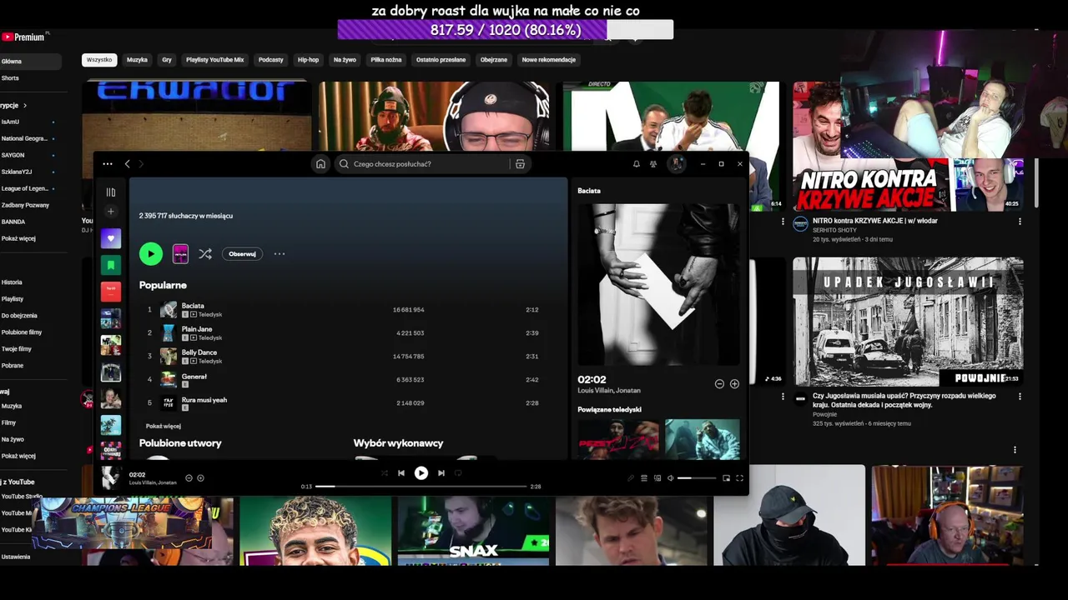Open the green bookmark Your Episodes item
The width and height of the screenshot is (1068, 600).
[111, 265]
